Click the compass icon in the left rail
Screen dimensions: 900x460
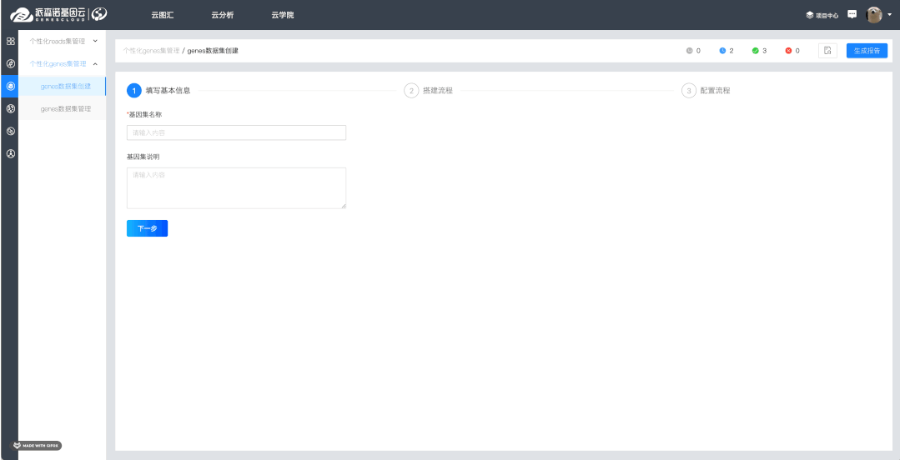pos(10,63)
